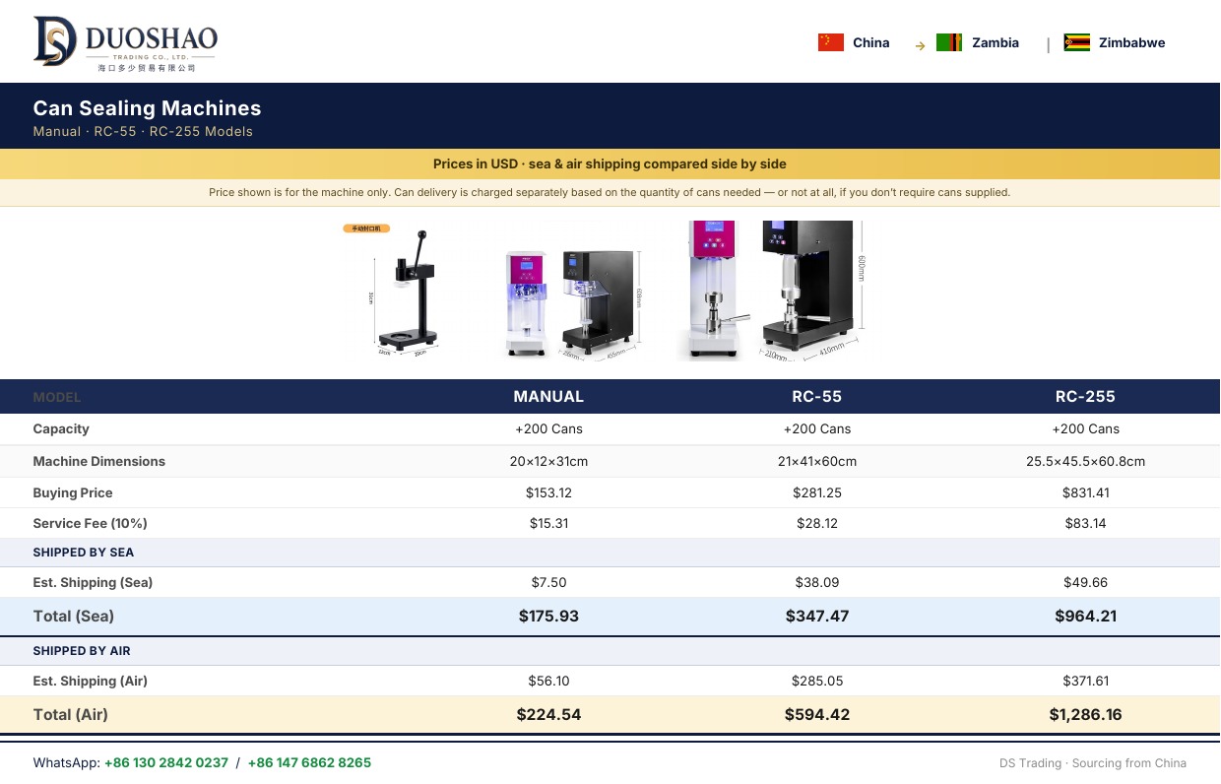Click the MANUAL column header
The width and height of the screenshot is (1221, 784).
548,397
